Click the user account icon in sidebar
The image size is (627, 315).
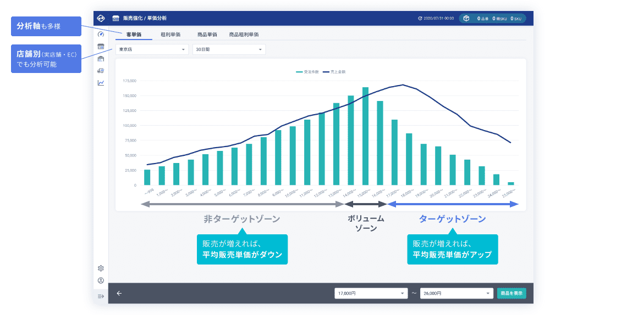coord(101,280)
